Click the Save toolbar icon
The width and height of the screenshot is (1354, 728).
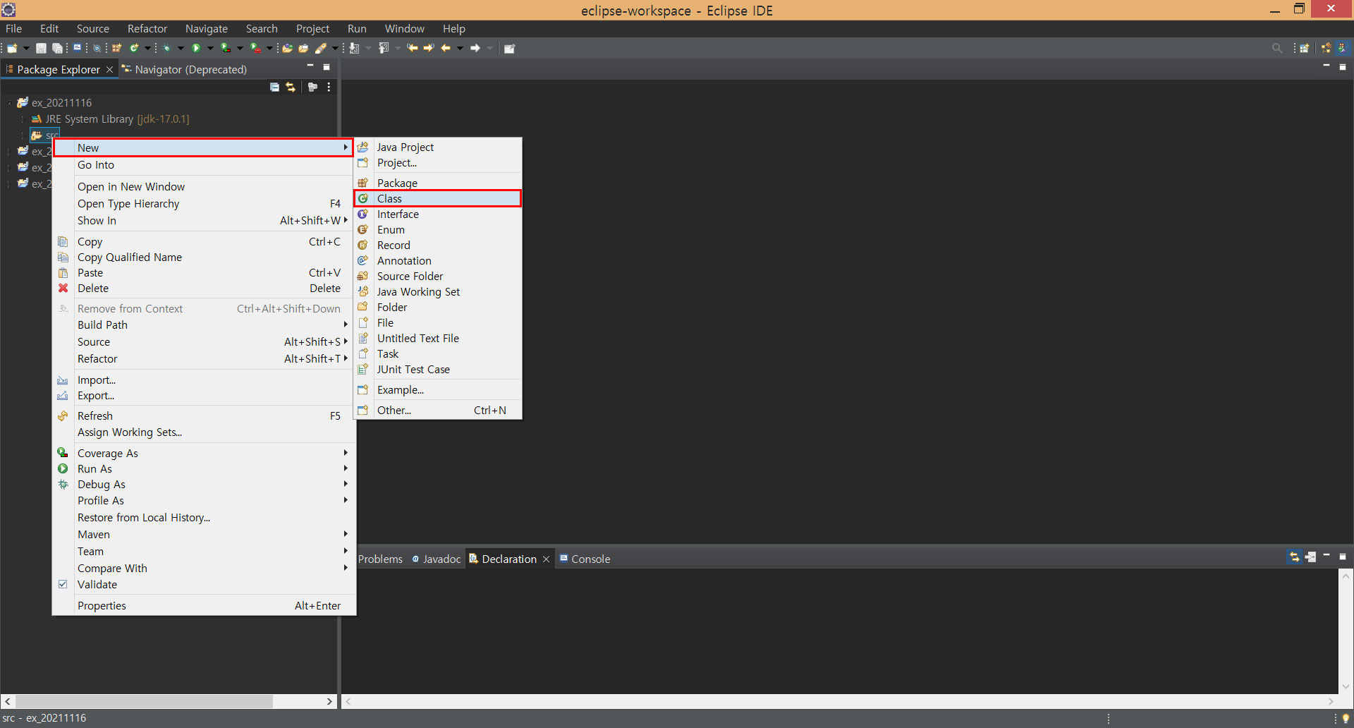pyautogui.click(x=41, y=48)
